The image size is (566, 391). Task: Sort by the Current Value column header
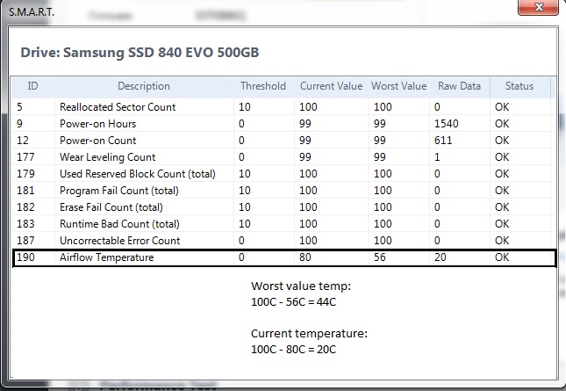[x=331, y=86]
